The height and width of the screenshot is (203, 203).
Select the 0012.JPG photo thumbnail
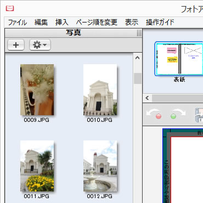coord(100,166)
